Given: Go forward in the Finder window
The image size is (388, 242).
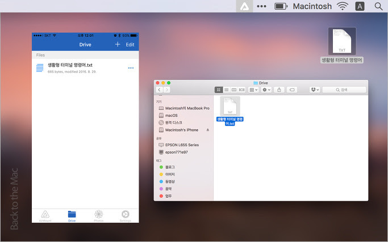Looking at the screenshot, I should [167, 90].
